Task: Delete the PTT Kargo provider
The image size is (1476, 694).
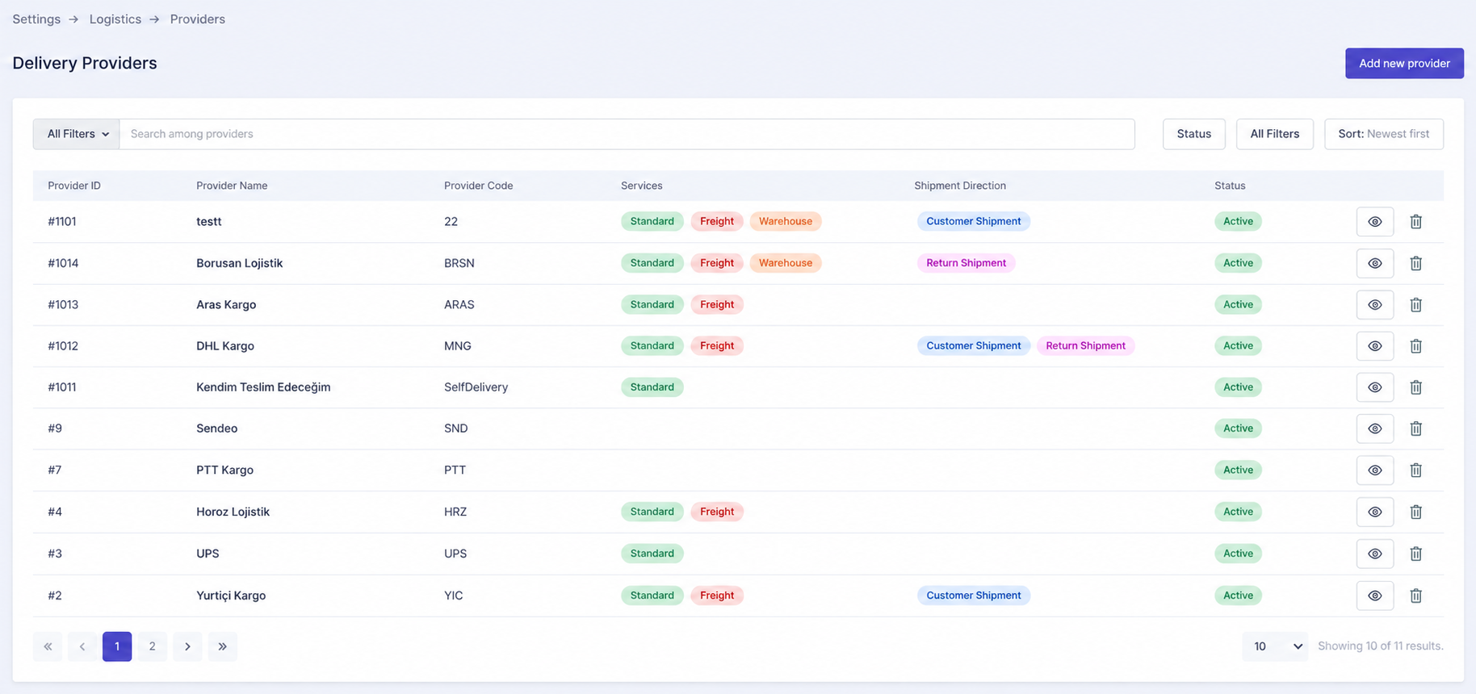Action: point(1415,470)
